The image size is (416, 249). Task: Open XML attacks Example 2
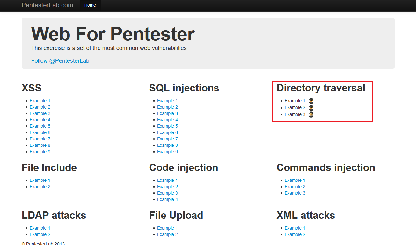tap(295, 234)
